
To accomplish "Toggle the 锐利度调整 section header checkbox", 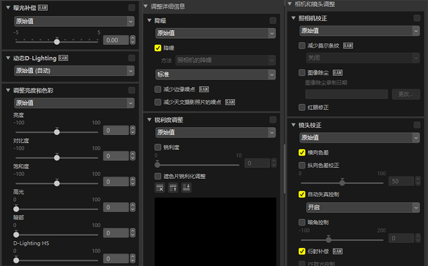I will pos(273,120).
